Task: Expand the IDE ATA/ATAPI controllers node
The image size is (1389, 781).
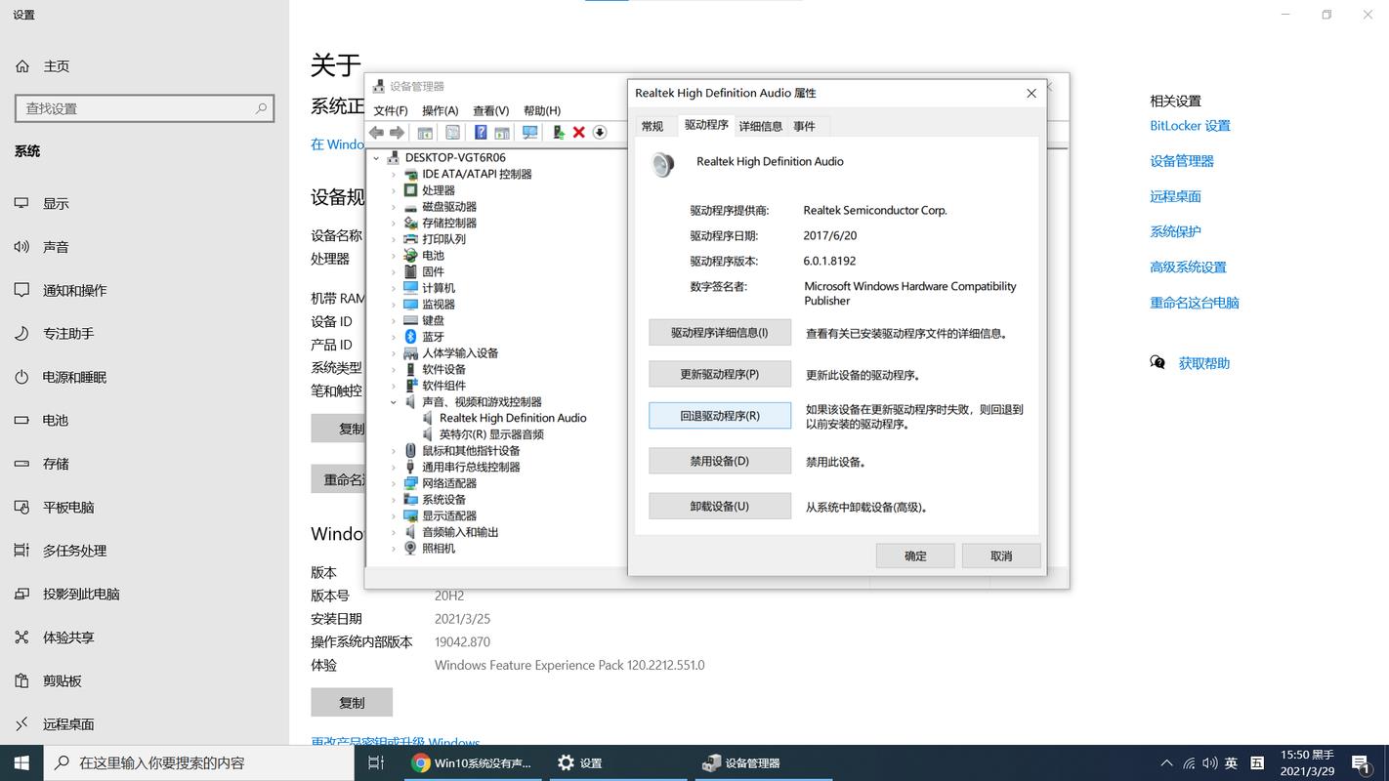Action: [x=394, y=175]
